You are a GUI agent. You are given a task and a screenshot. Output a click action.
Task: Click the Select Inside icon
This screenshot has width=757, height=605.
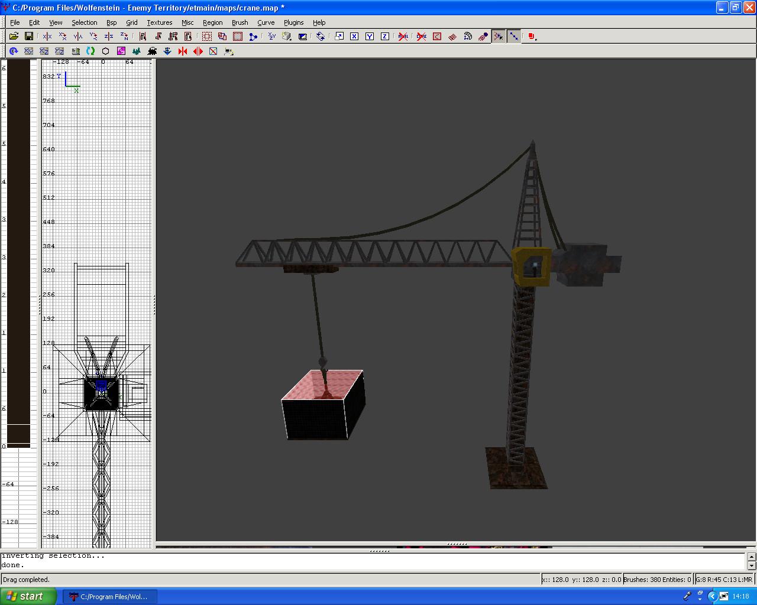click(x=189, y=37)
